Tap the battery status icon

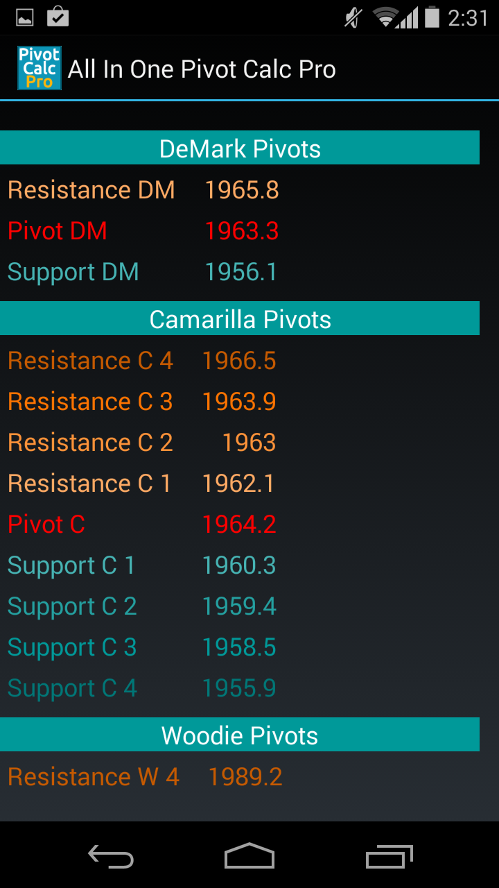(x=432, y=17)
